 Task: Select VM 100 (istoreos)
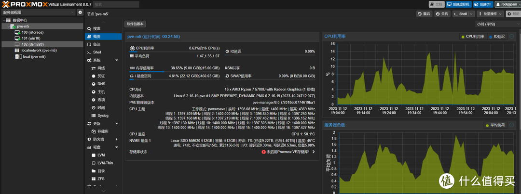[x=33, y=32]
